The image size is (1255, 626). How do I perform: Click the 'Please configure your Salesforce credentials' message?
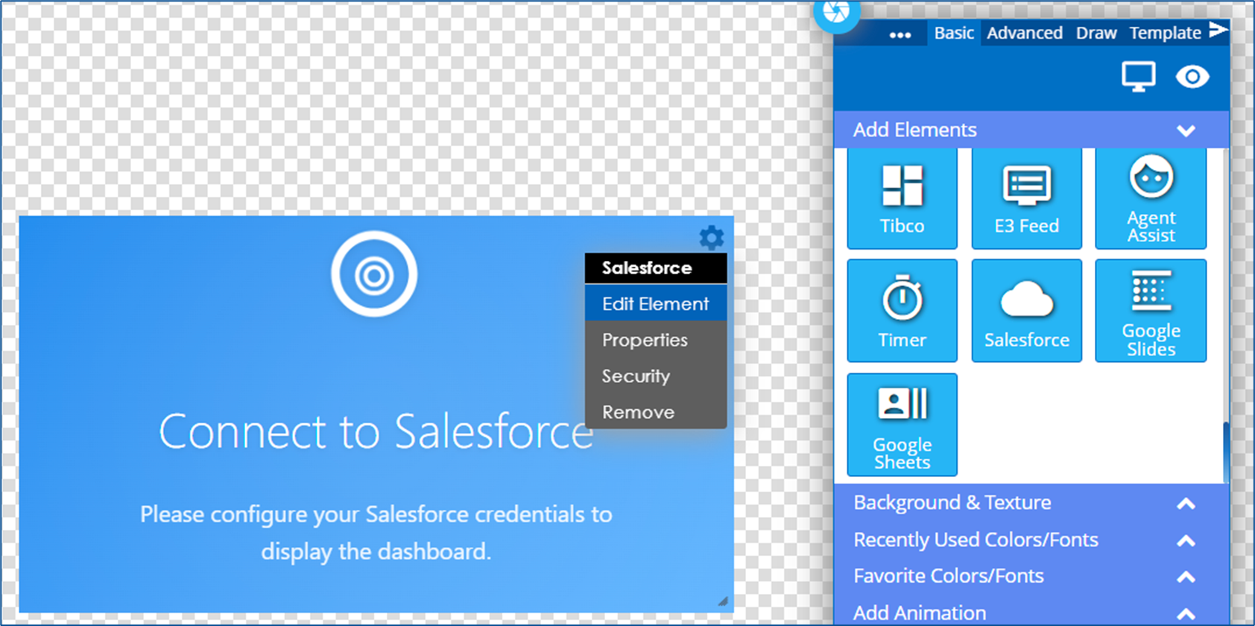pos(376,533)
